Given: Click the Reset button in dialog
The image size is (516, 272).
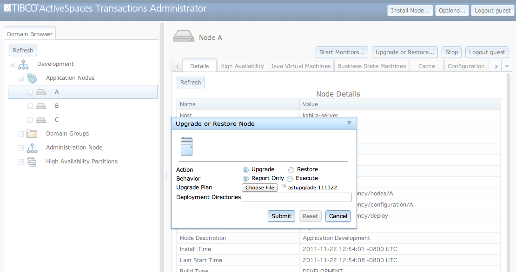Looking at the screenshot, I should tap(310, 216).
